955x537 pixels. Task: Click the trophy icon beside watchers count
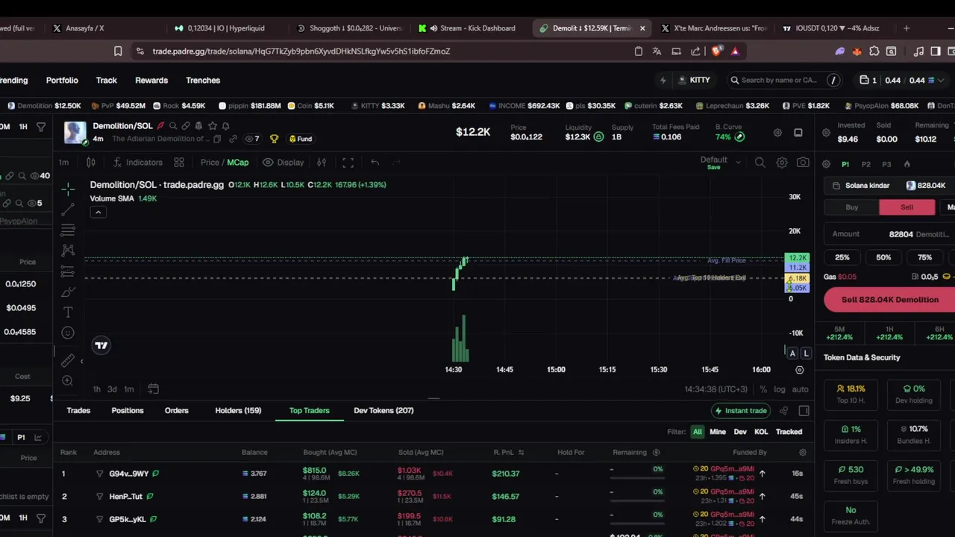[x=274, y=139]
